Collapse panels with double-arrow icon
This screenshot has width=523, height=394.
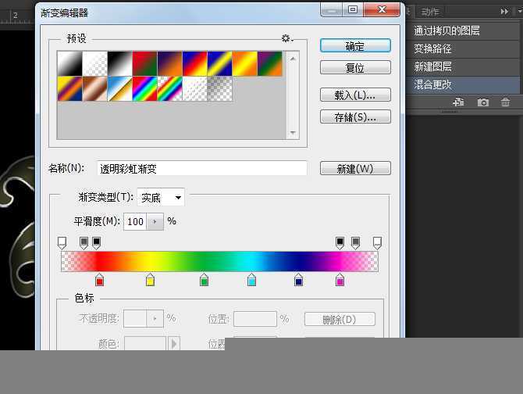click(x=504, y=12)
